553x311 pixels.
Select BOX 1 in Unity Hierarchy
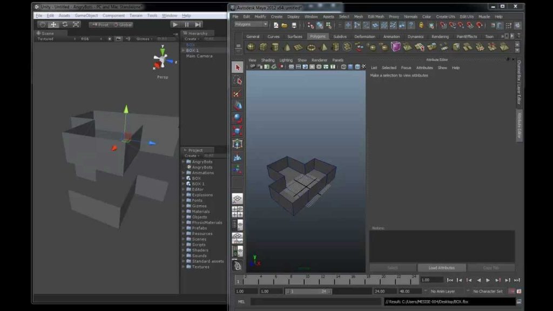pyautogui.click(x=192, y=50)
